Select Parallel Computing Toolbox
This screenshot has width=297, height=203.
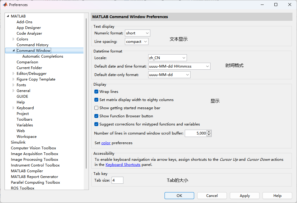click(x=35, y=182)
